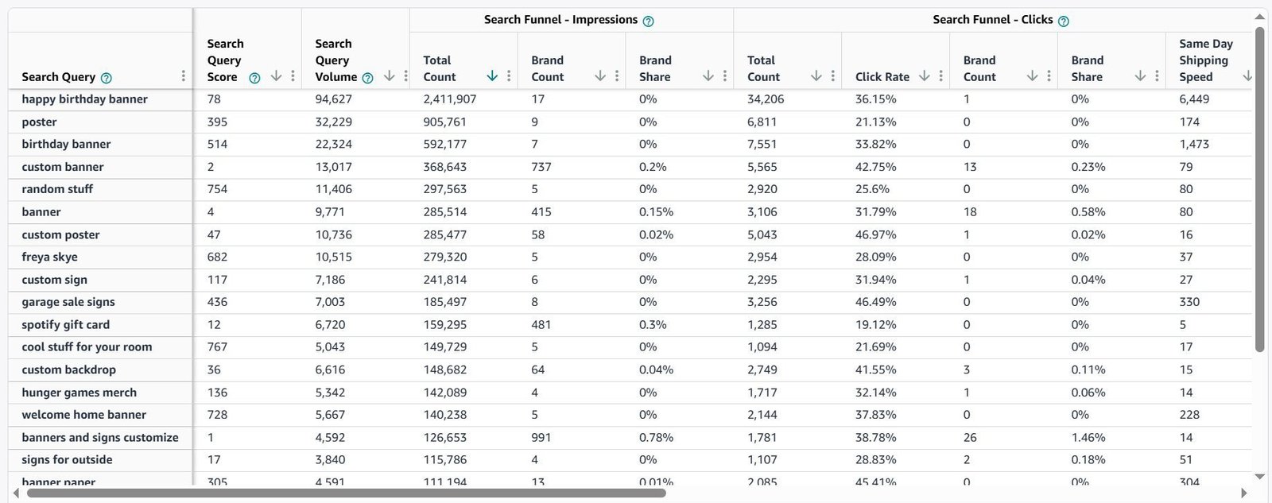Show help for Search Funnel - Impressions

(648, 21)
